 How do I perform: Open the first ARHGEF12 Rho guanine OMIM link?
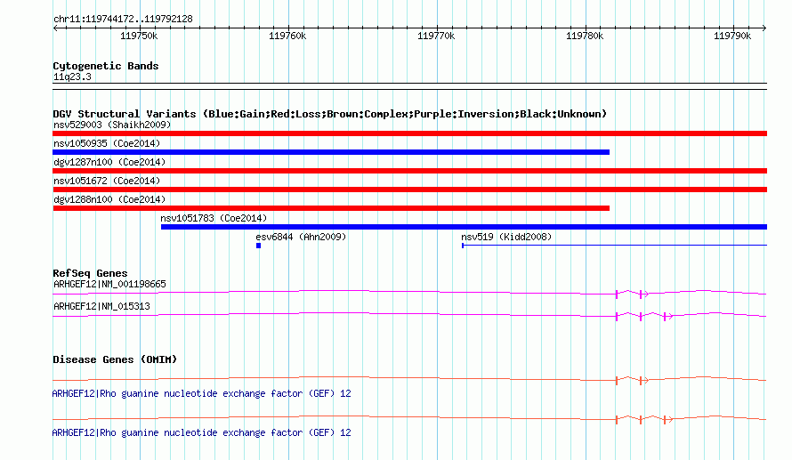coord(201,393)
